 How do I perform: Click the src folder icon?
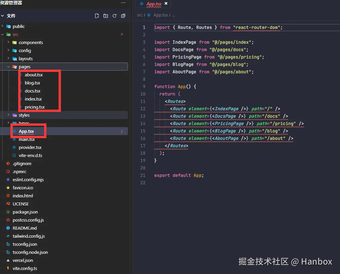click(x=9, y=34)
